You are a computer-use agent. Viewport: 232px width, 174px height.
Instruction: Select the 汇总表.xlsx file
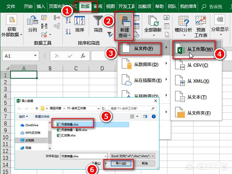pyautogui.click(x=66, y=135)
